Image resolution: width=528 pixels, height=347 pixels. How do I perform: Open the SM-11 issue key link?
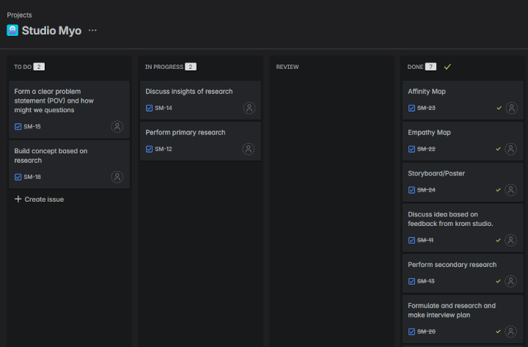pos(425,240)
